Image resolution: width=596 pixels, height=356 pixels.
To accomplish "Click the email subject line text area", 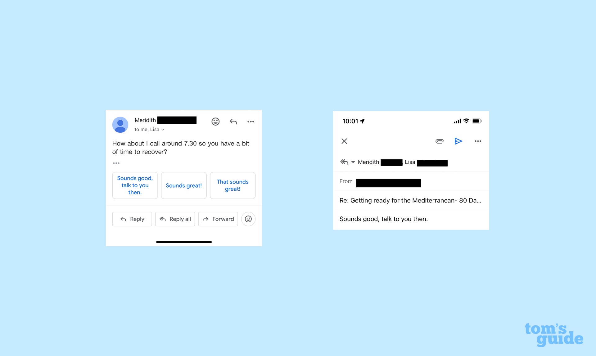I will coord(411,200).
